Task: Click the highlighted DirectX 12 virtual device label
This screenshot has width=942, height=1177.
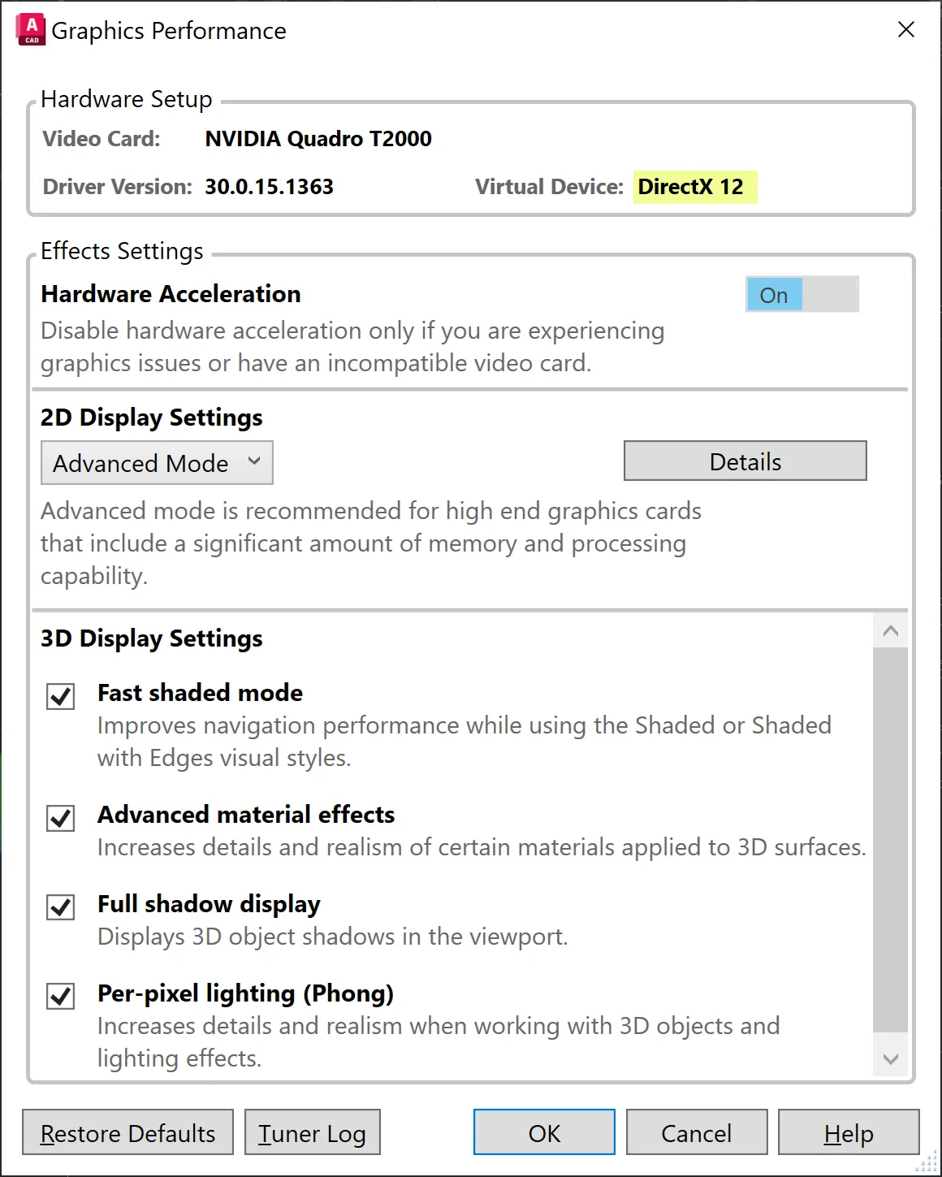Action: 694,187
